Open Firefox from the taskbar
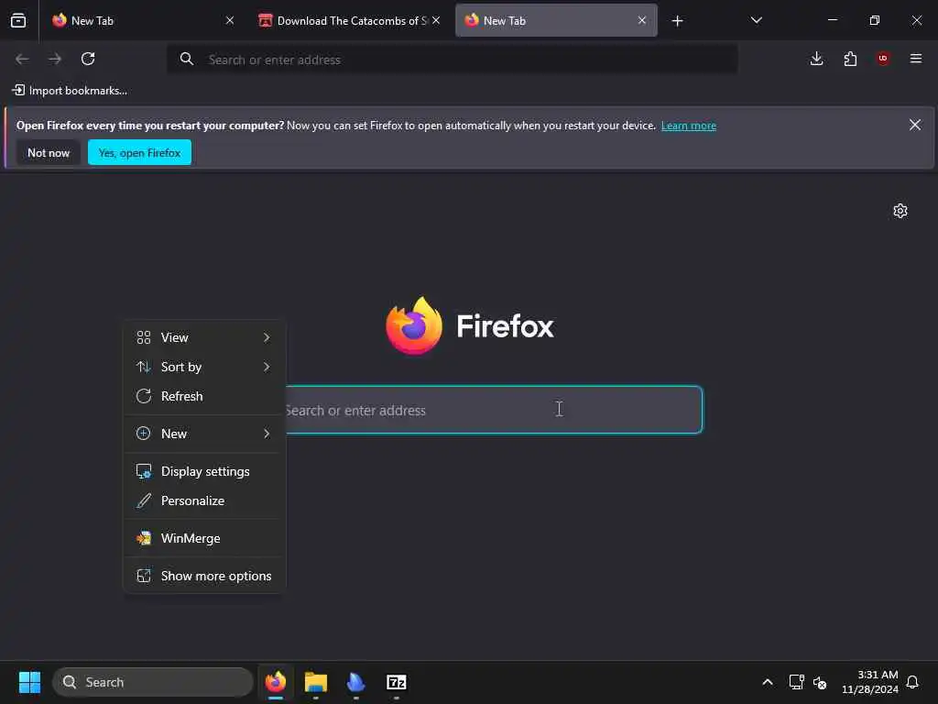This screenshot has width=938, height=704. click(276, 682)
